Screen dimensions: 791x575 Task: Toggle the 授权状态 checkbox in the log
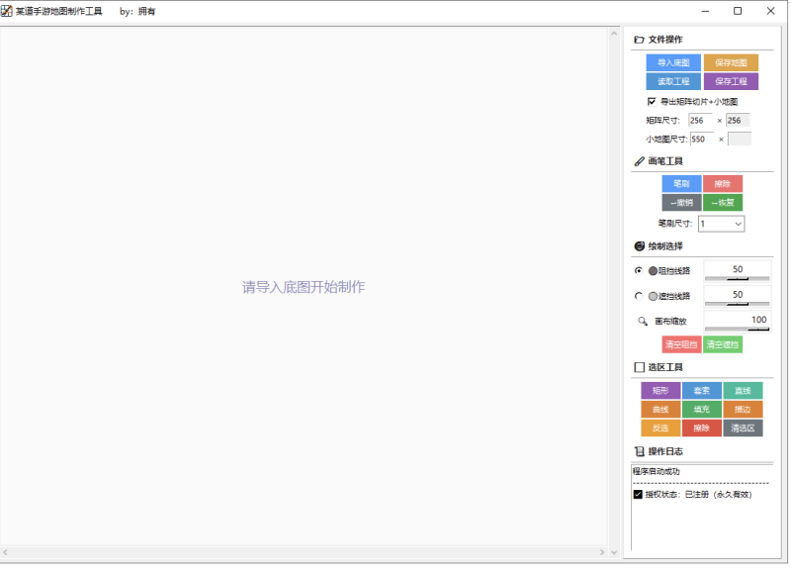click(638, 494)
